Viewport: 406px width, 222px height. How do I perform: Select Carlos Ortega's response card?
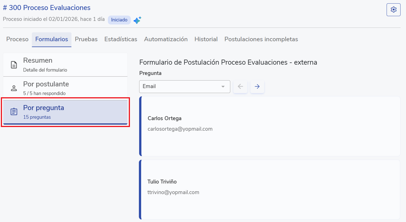coord(270,126)
